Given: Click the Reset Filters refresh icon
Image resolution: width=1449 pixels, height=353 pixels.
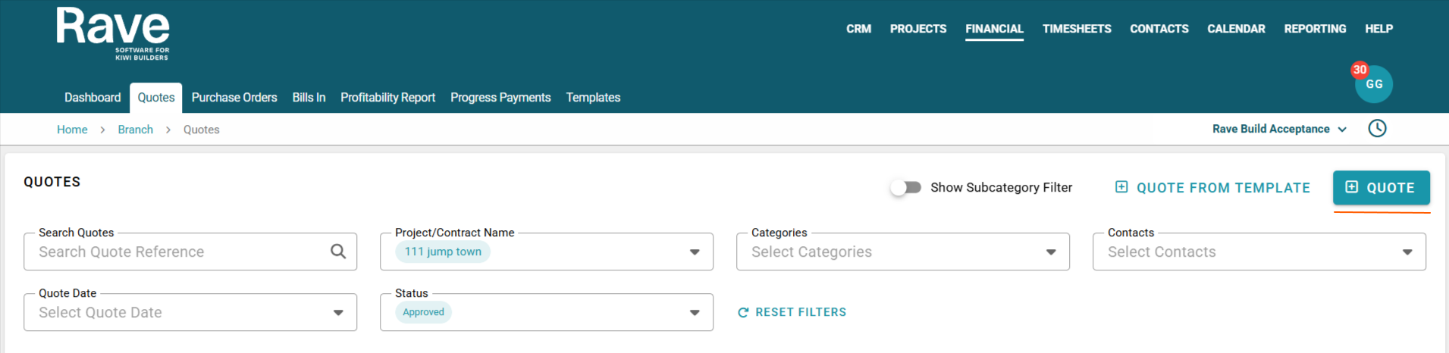Looking at the screenshot, I should pyautogui.click(x=743, y=313).
